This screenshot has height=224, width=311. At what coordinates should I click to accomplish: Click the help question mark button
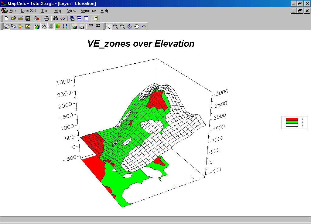pos(96,18)
